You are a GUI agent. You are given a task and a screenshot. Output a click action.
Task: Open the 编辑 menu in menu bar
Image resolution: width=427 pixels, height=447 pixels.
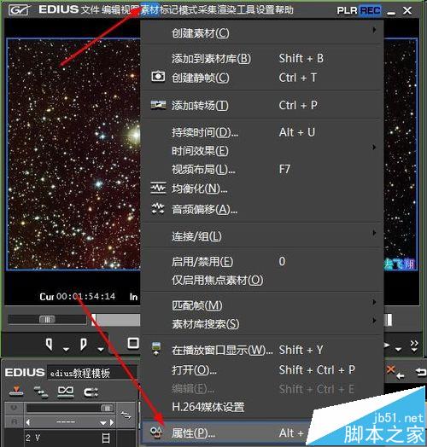click(x=111, y=10)
